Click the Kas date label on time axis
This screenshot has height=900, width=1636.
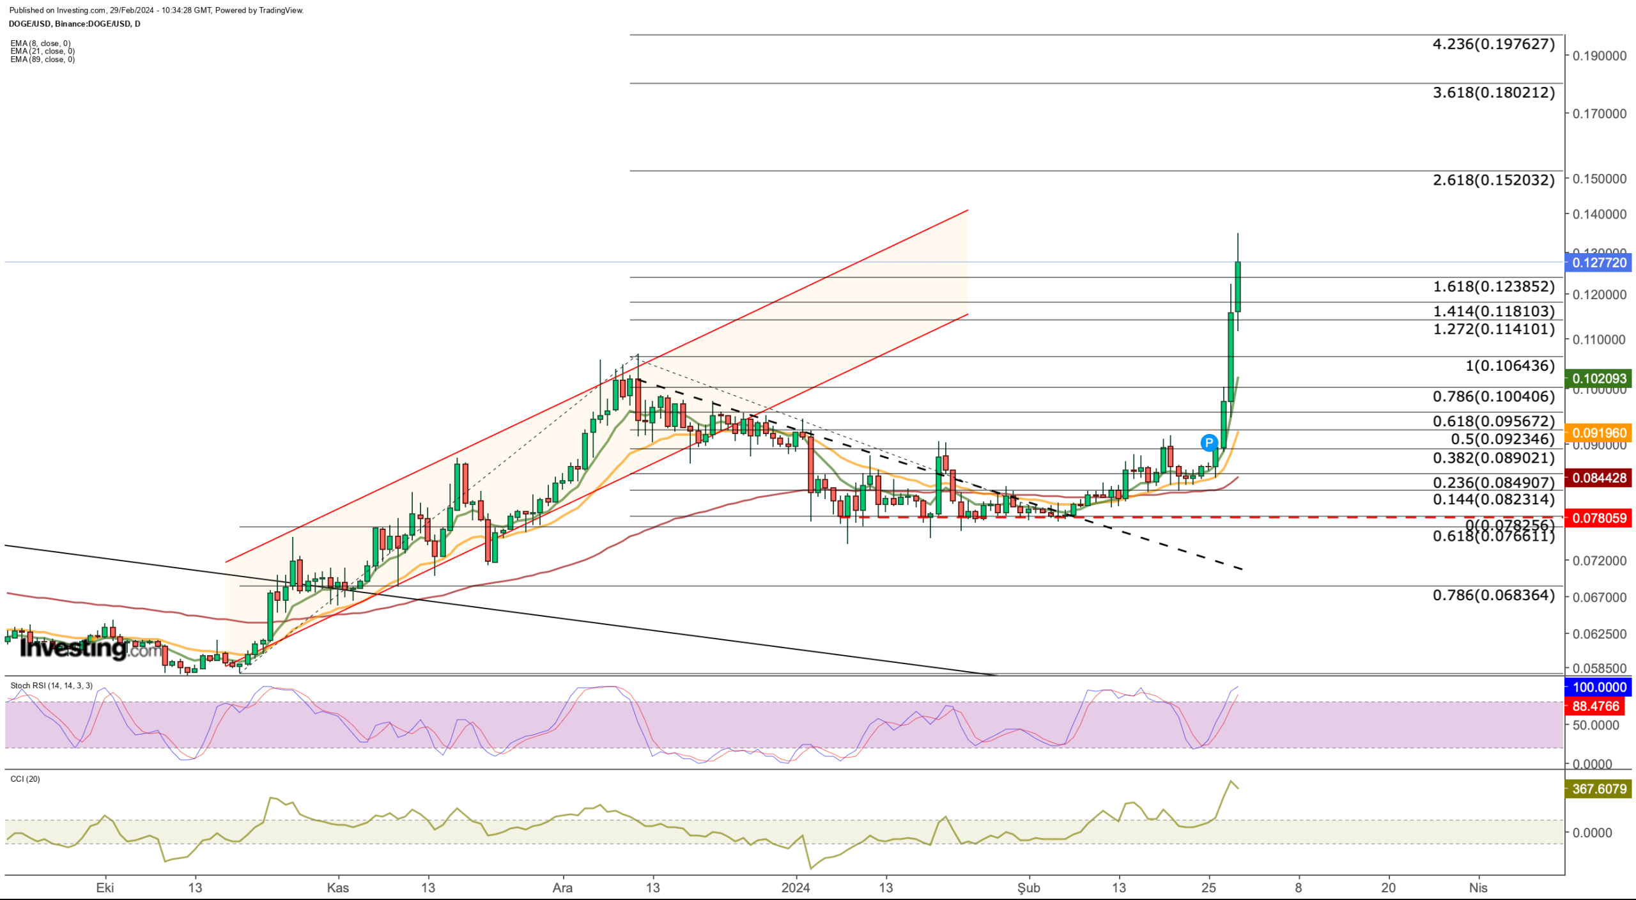(x=338, y=888)
